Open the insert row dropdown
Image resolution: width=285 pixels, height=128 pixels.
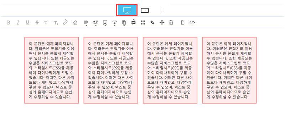point(114,23)
